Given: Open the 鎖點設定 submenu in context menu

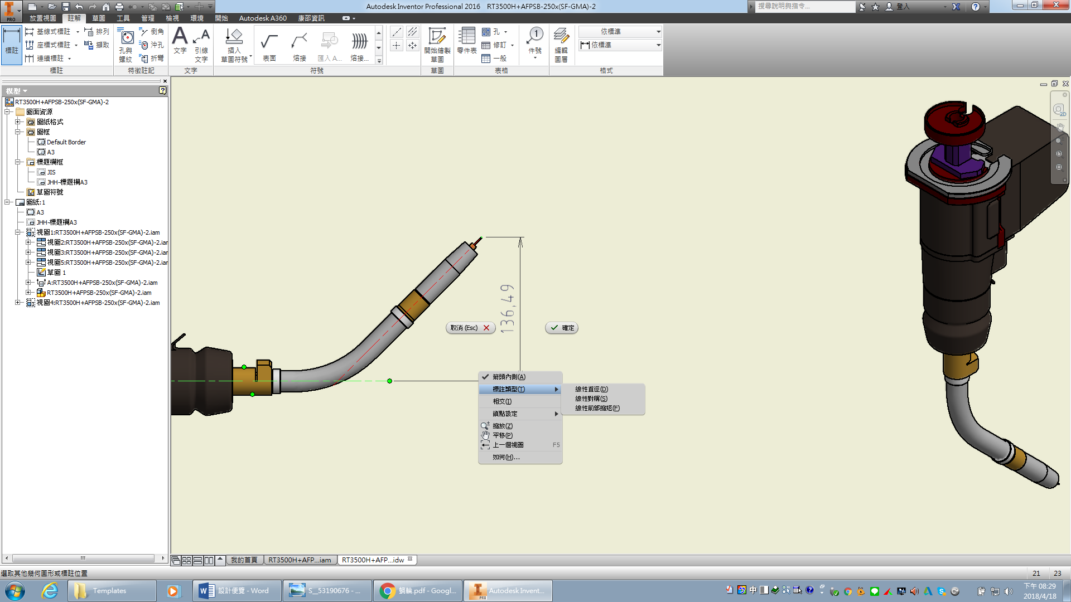Looking at the screenshot, I should 520,414.
